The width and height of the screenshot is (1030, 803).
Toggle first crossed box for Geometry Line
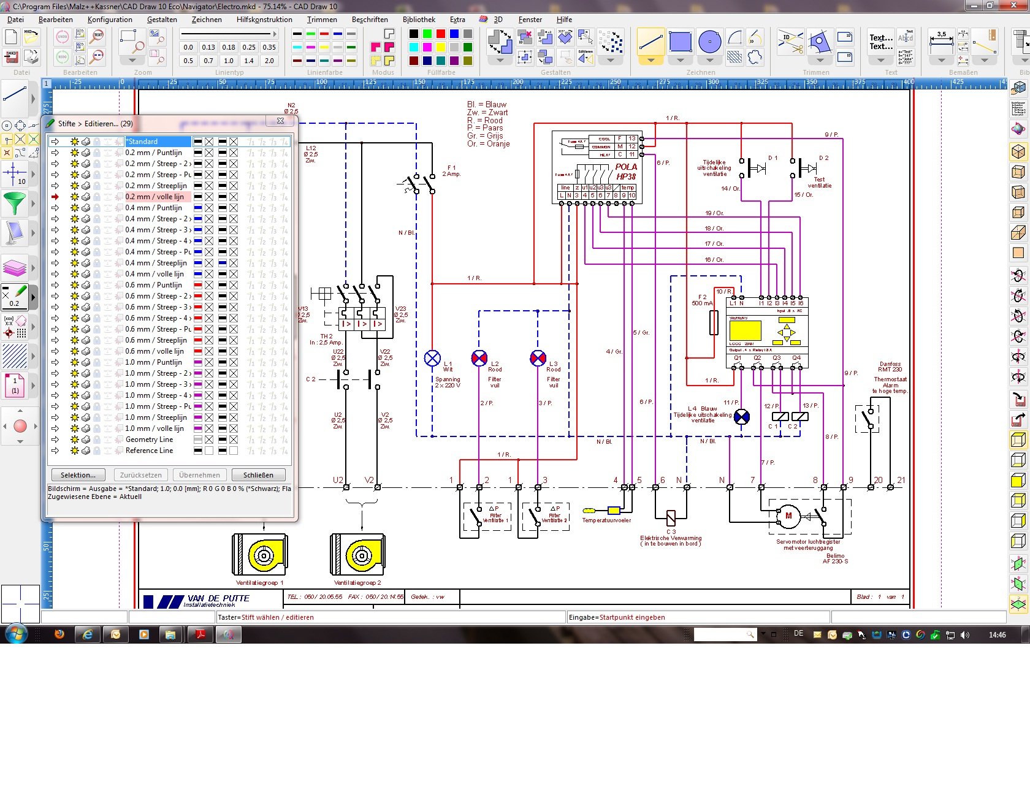point(209,440)
